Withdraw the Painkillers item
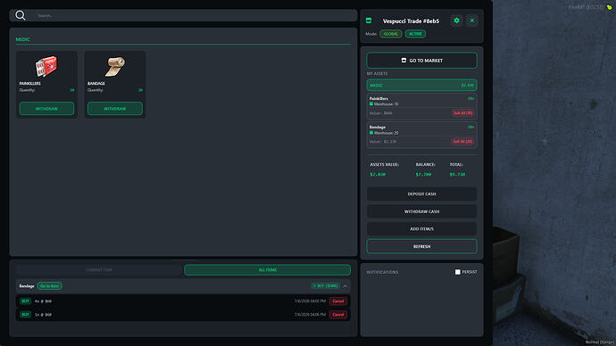Image resolution: width=616 pixels, height=346 pixels. click(46, 109)
